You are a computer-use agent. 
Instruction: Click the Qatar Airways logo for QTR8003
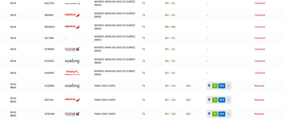point(72,49)
